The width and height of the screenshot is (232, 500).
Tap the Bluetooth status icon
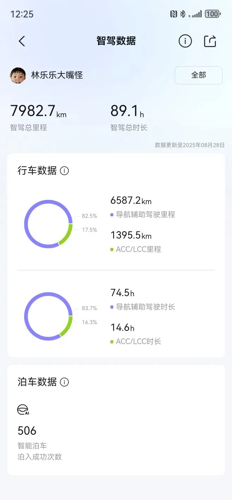183,14
